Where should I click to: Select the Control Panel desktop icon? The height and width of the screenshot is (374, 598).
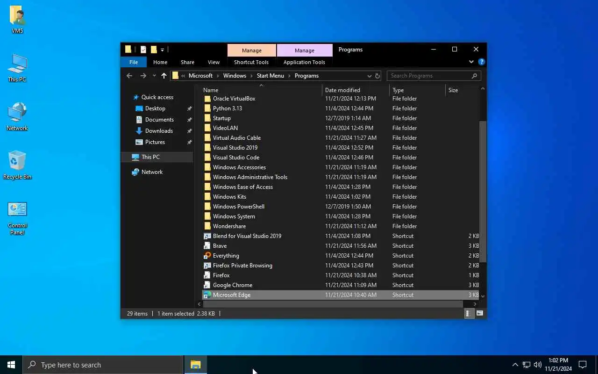(17, 217)
